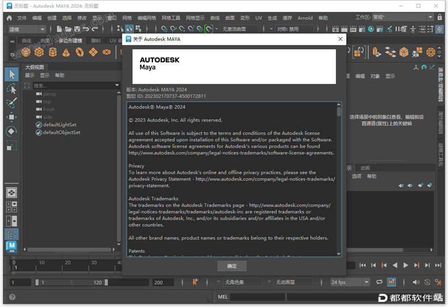Open the 文件 menu
Screen dimensions: 448x307
coord(22,18)
